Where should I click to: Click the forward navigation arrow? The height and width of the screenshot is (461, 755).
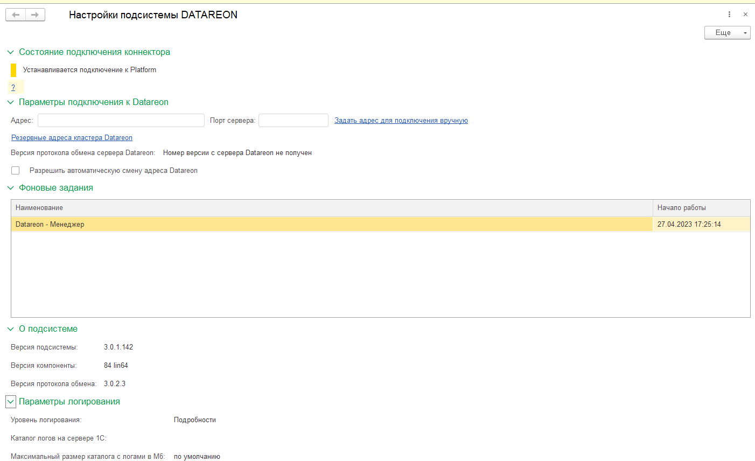point(35,15)
